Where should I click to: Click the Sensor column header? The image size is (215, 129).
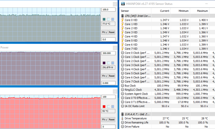136,11
